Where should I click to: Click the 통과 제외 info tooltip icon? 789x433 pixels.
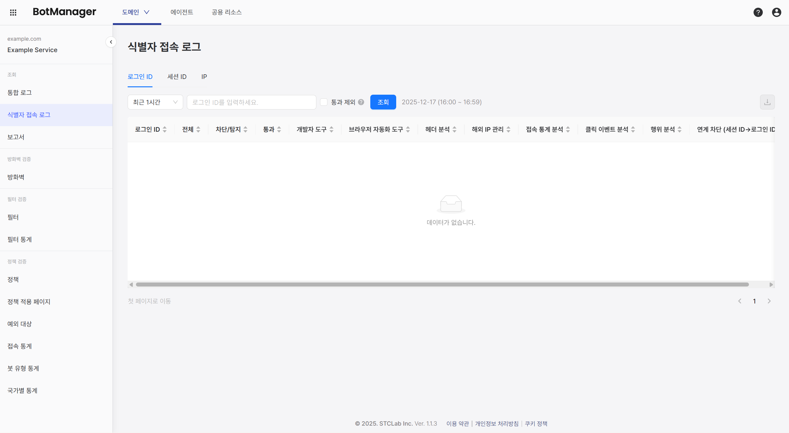[x=361, y=102]
